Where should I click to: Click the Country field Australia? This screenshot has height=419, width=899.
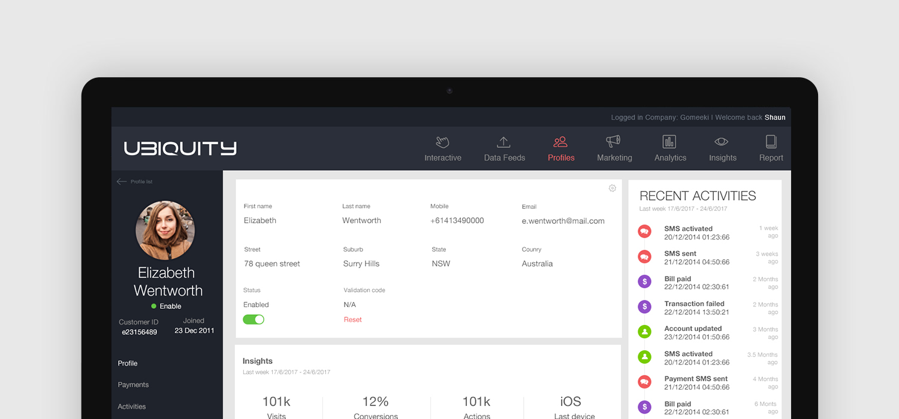click(537, 264)
